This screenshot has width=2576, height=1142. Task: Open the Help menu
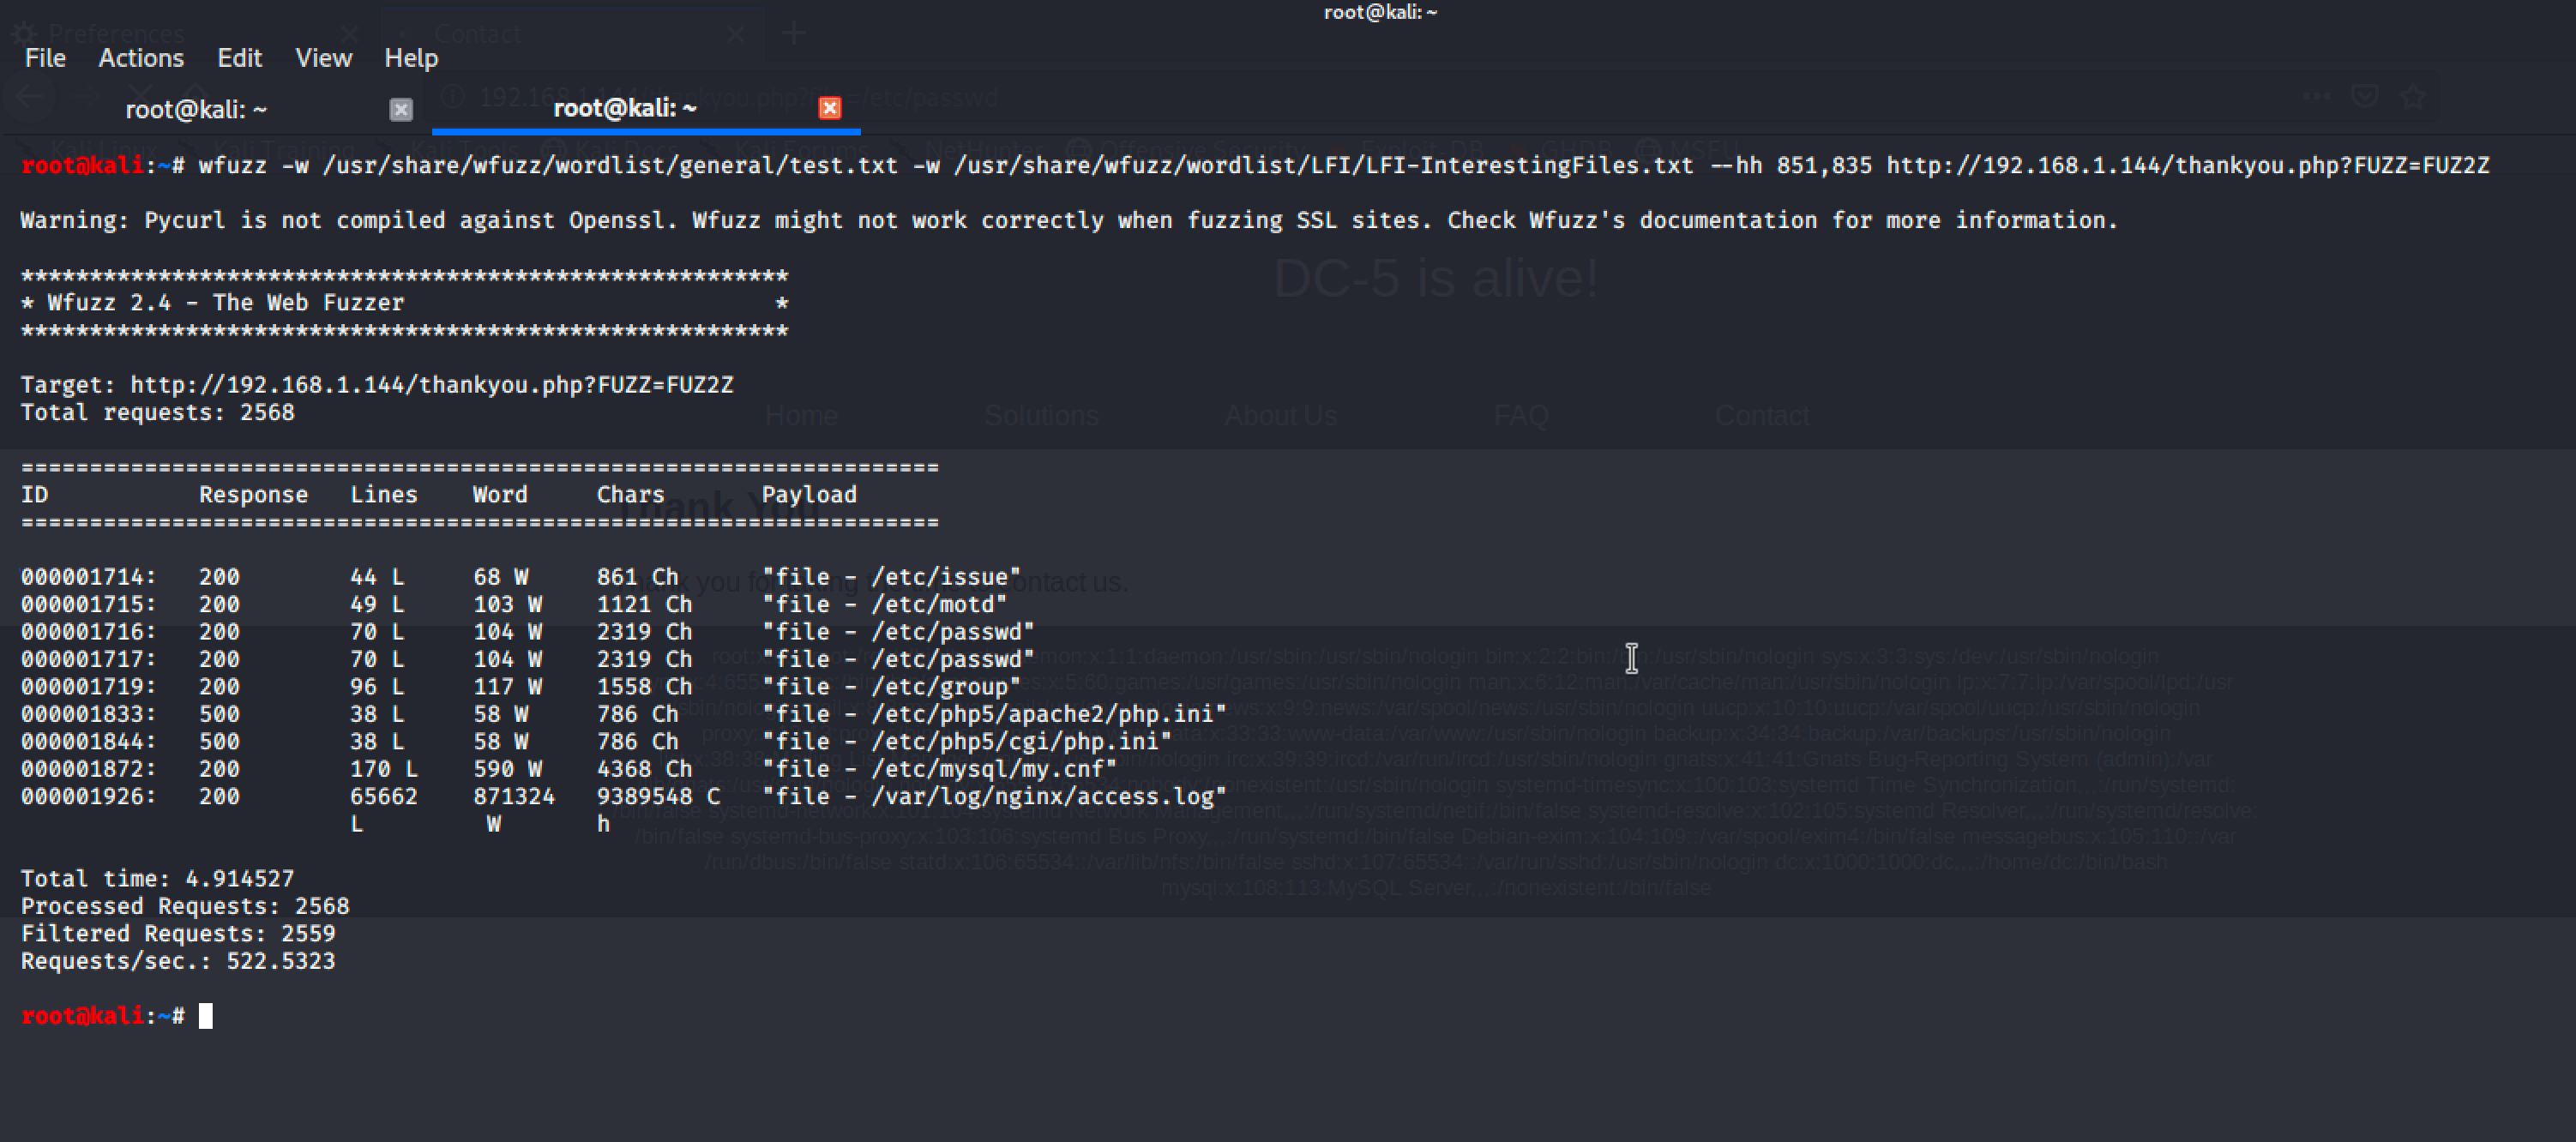point(411,58)
